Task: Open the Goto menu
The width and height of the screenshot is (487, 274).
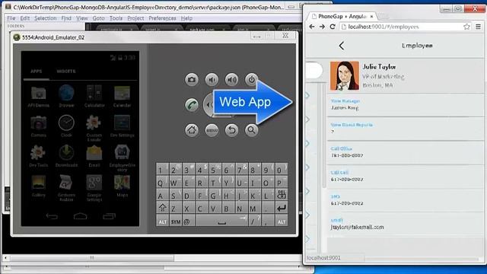Action: (98, 18)
